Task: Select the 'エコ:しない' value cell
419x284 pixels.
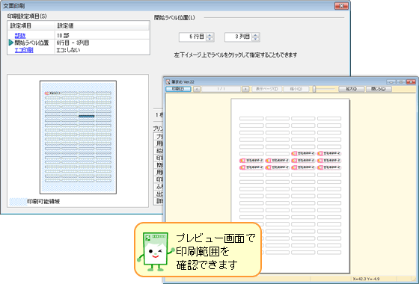Action: pyautogui.click(x=68, y=50)
